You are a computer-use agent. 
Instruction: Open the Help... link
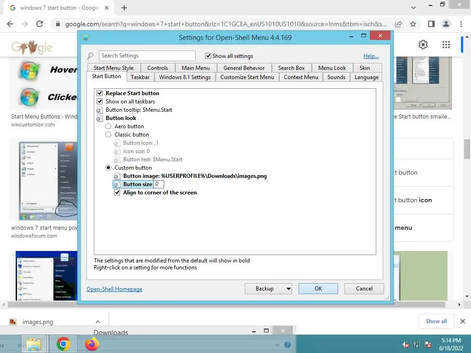click(371, 56)
